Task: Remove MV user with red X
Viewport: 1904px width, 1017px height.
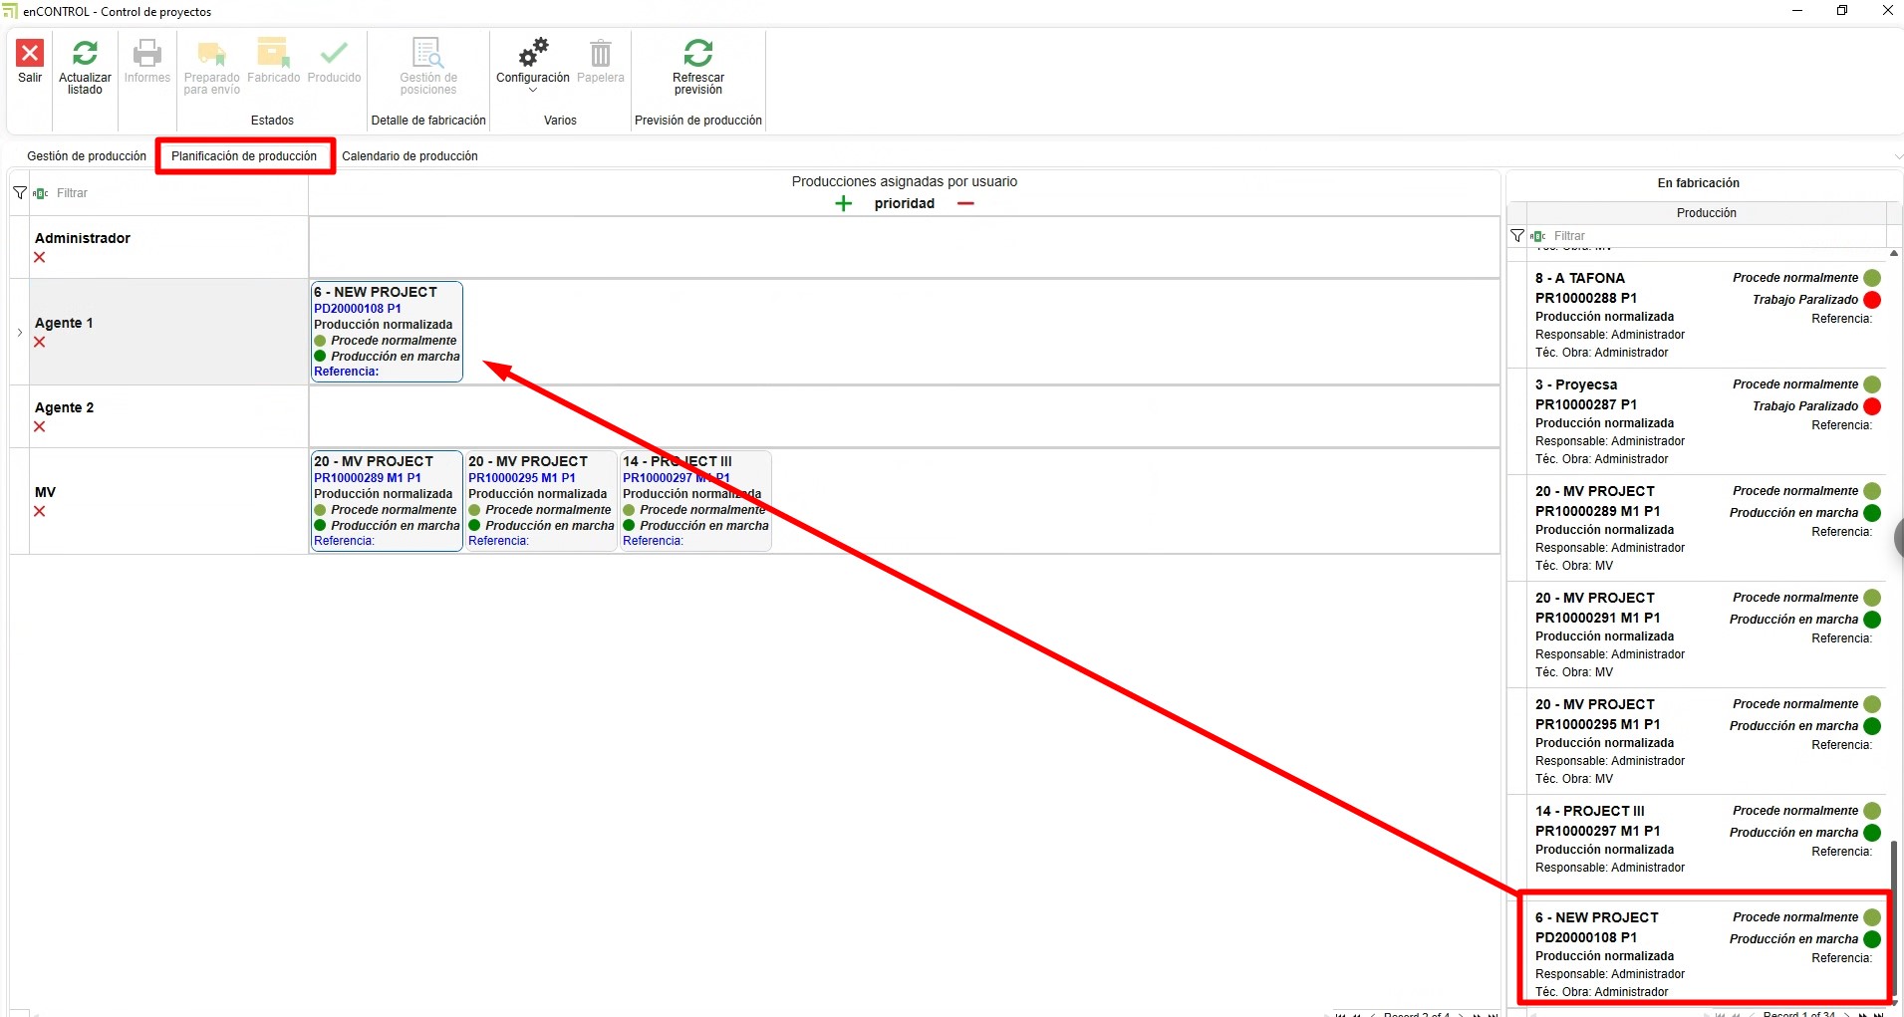Action: coord(40,511)
